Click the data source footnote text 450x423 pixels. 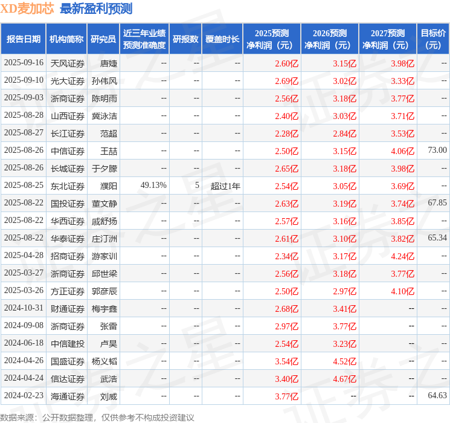click(x=97, y=417)
